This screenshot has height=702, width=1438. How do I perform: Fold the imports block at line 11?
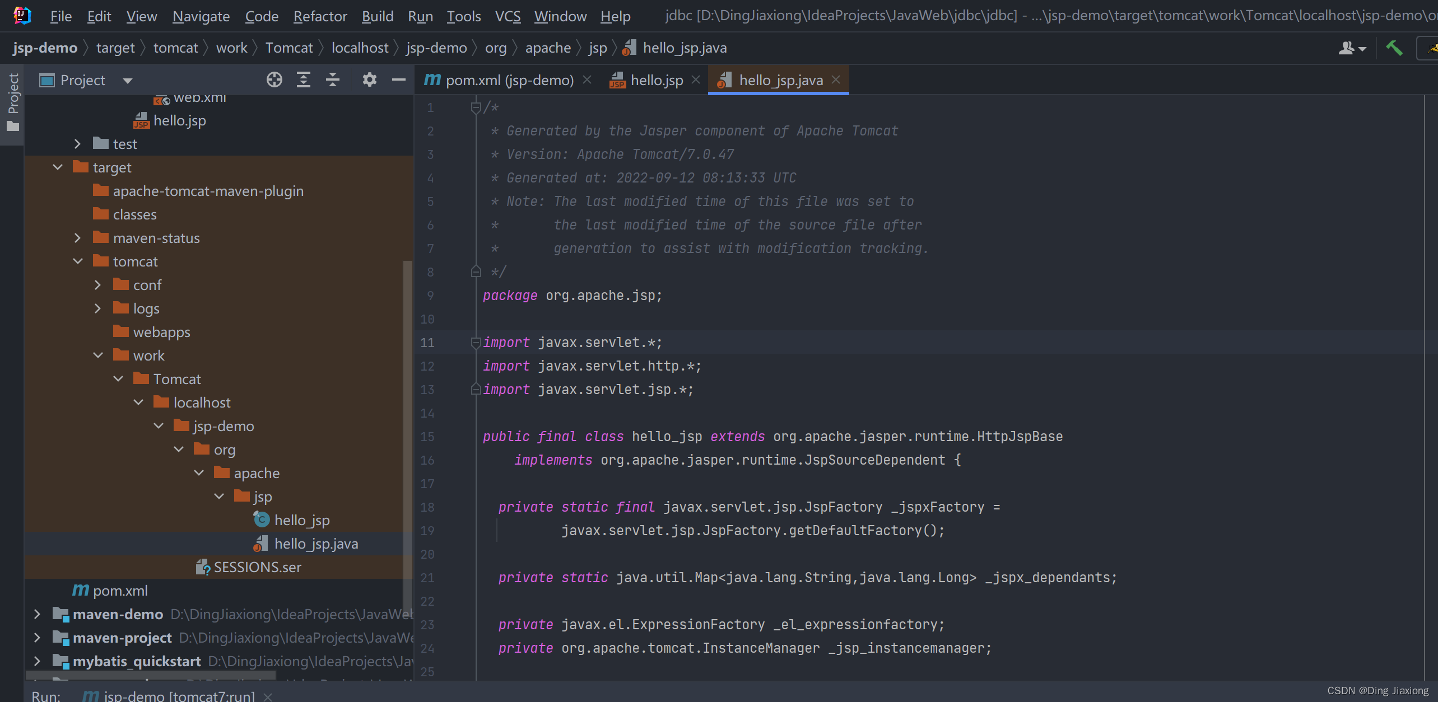click(x=476, y=342)
